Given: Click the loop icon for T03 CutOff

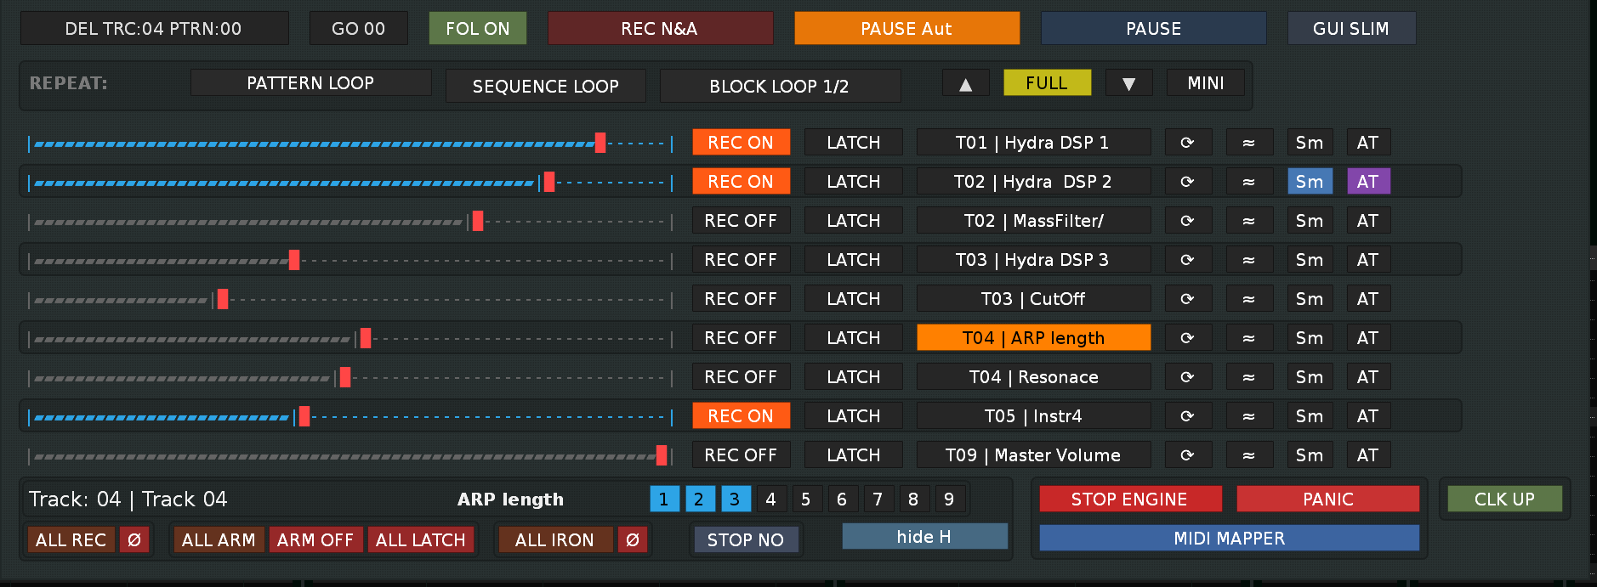Looking at the screenshot, I should [x=1188, y=299].
